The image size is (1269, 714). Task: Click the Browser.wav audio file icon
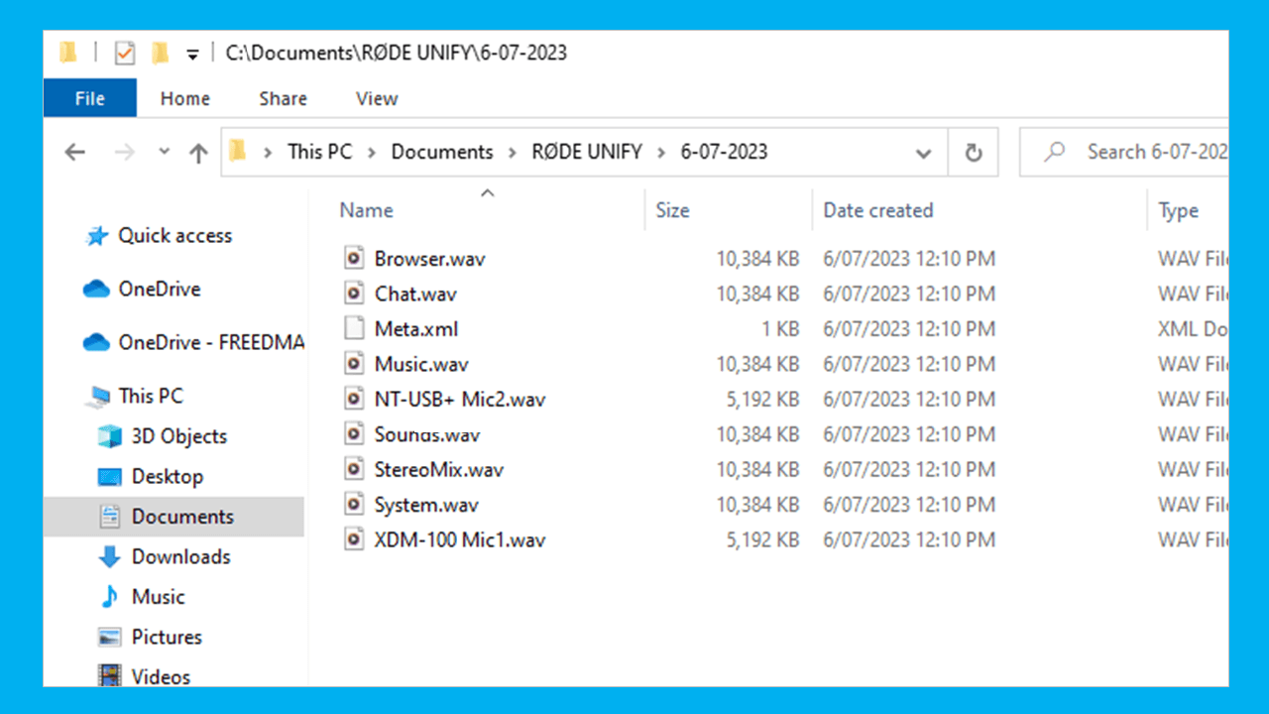(354, 258)
